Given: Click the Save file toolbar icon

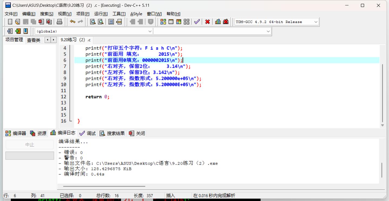Looking at the screenshot, I should coord(26,22).
